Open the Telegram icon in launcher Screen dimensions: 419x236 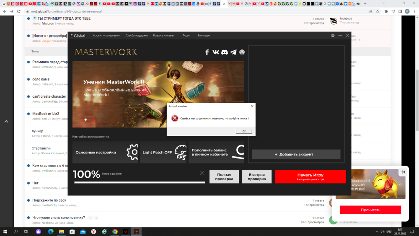pyautogui.click(x=233, y=52)
